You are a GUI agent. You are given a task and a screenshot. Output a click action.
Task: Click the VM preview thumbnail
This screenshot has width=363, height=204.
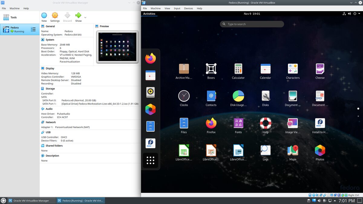pyautogui.click(x=117, y=47)
